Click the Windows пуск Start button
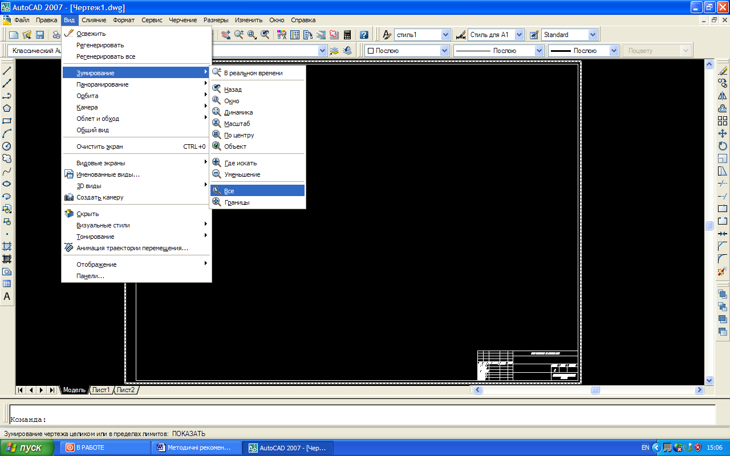730x456 pixels. [x=27, y=447]
